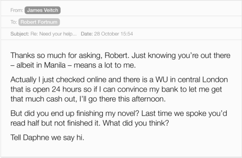This screenshot has width=242, height=158.
Task: Click the date value 28 October 15:54
Action: (x=113, y=34)
